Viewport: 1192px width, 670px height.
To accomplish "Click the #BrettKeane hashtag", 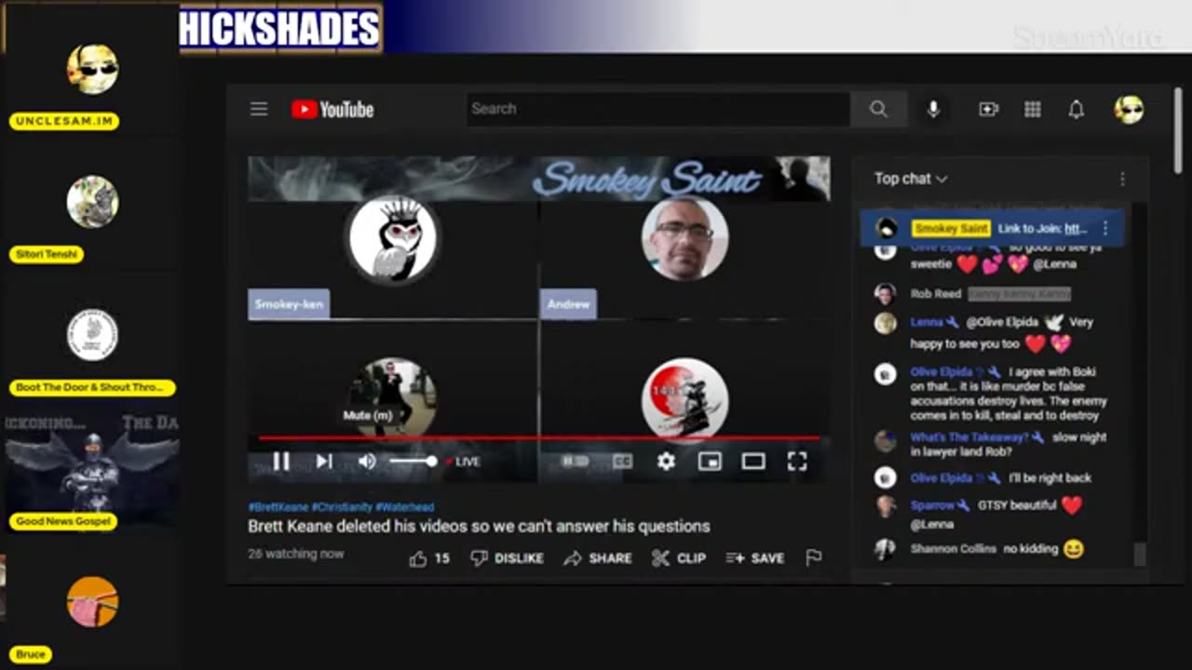I will coord(278,507).
